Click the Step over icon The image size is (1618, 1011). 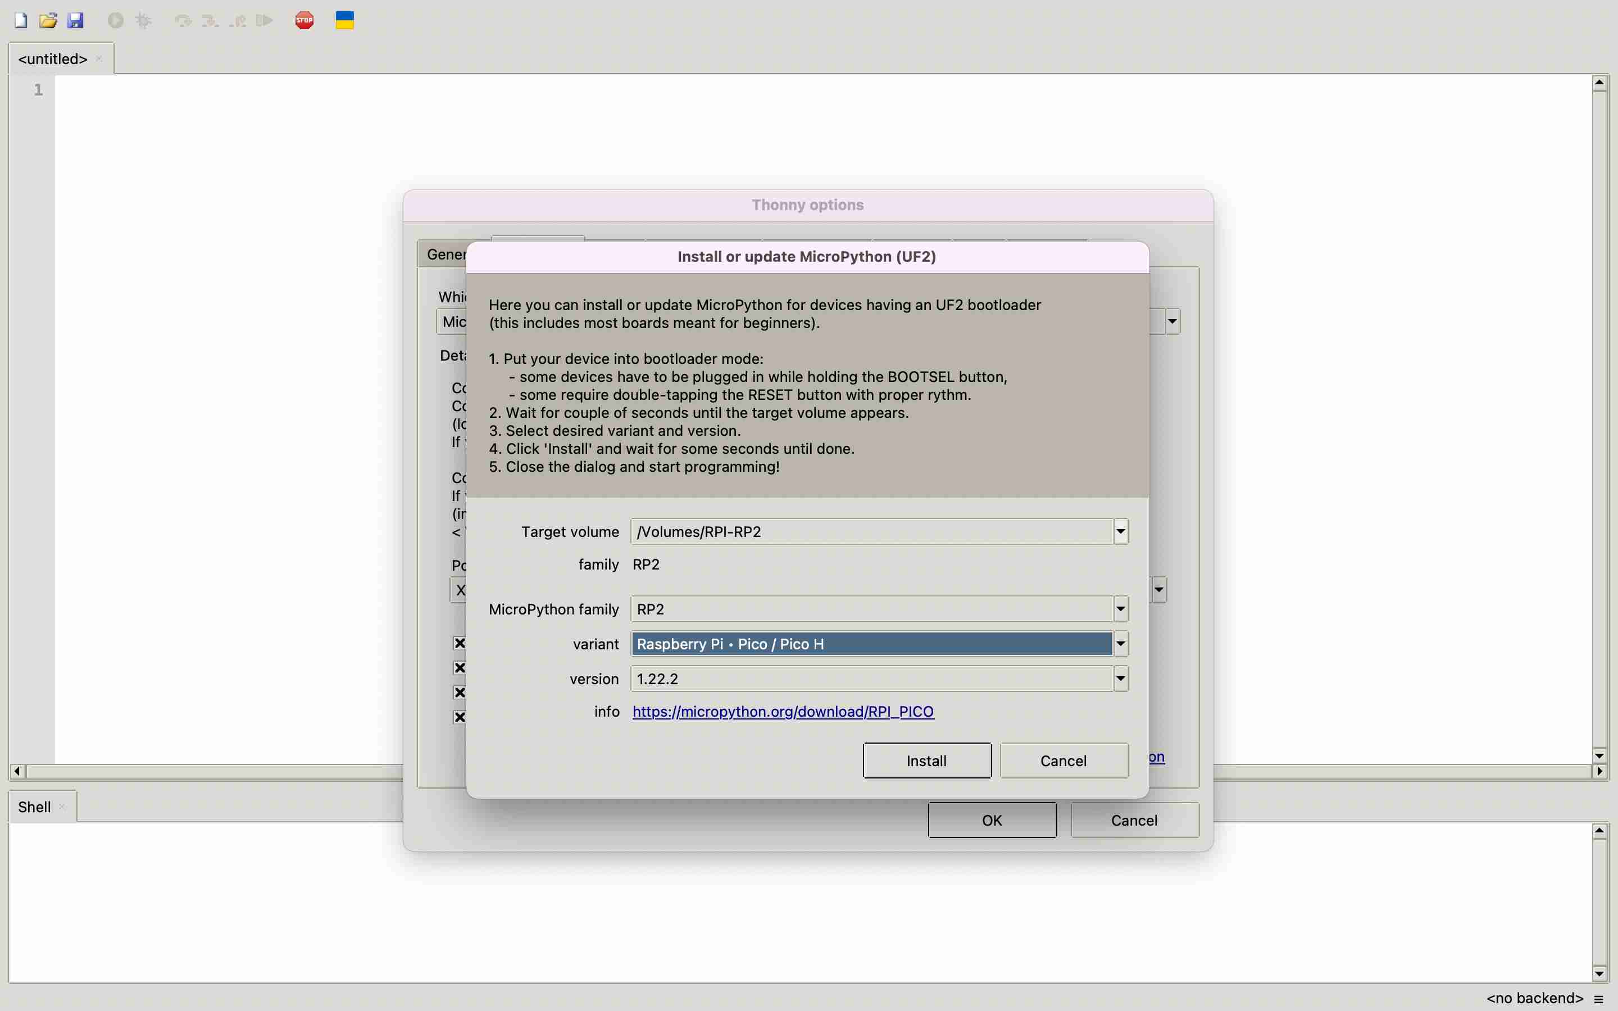pyautogui.click(x=183, y=20)
